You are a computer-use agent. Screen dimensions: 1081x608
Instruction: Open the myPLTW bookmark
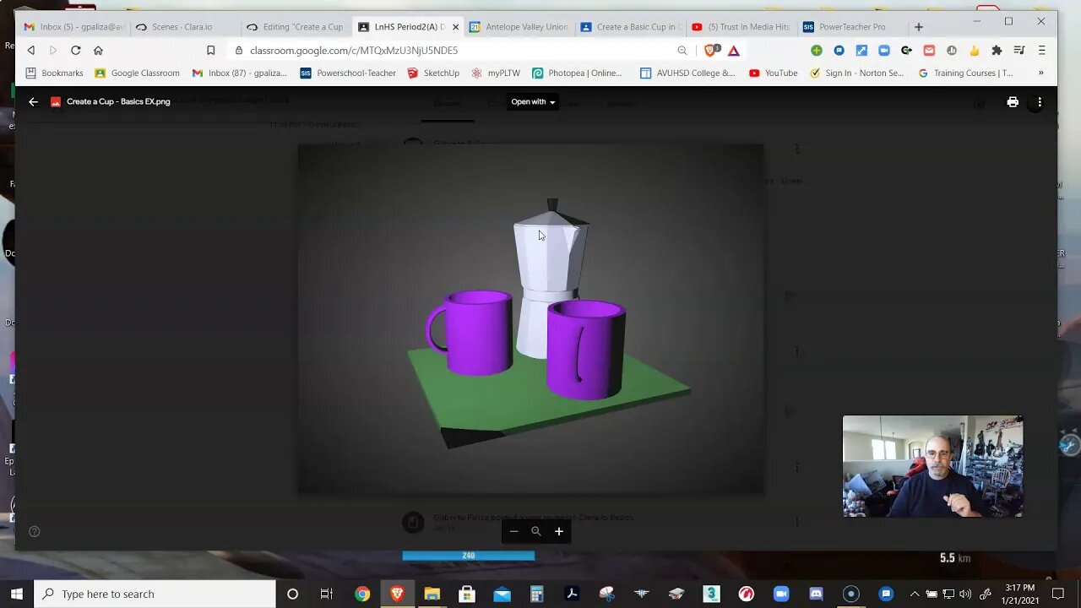coord(496,73)
